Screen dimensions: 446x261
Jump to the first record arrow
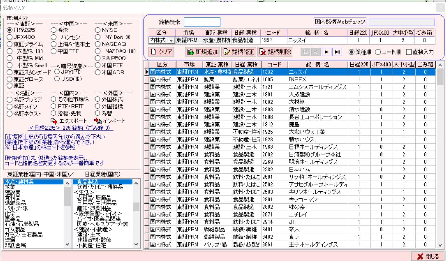[x=305, y=52]
